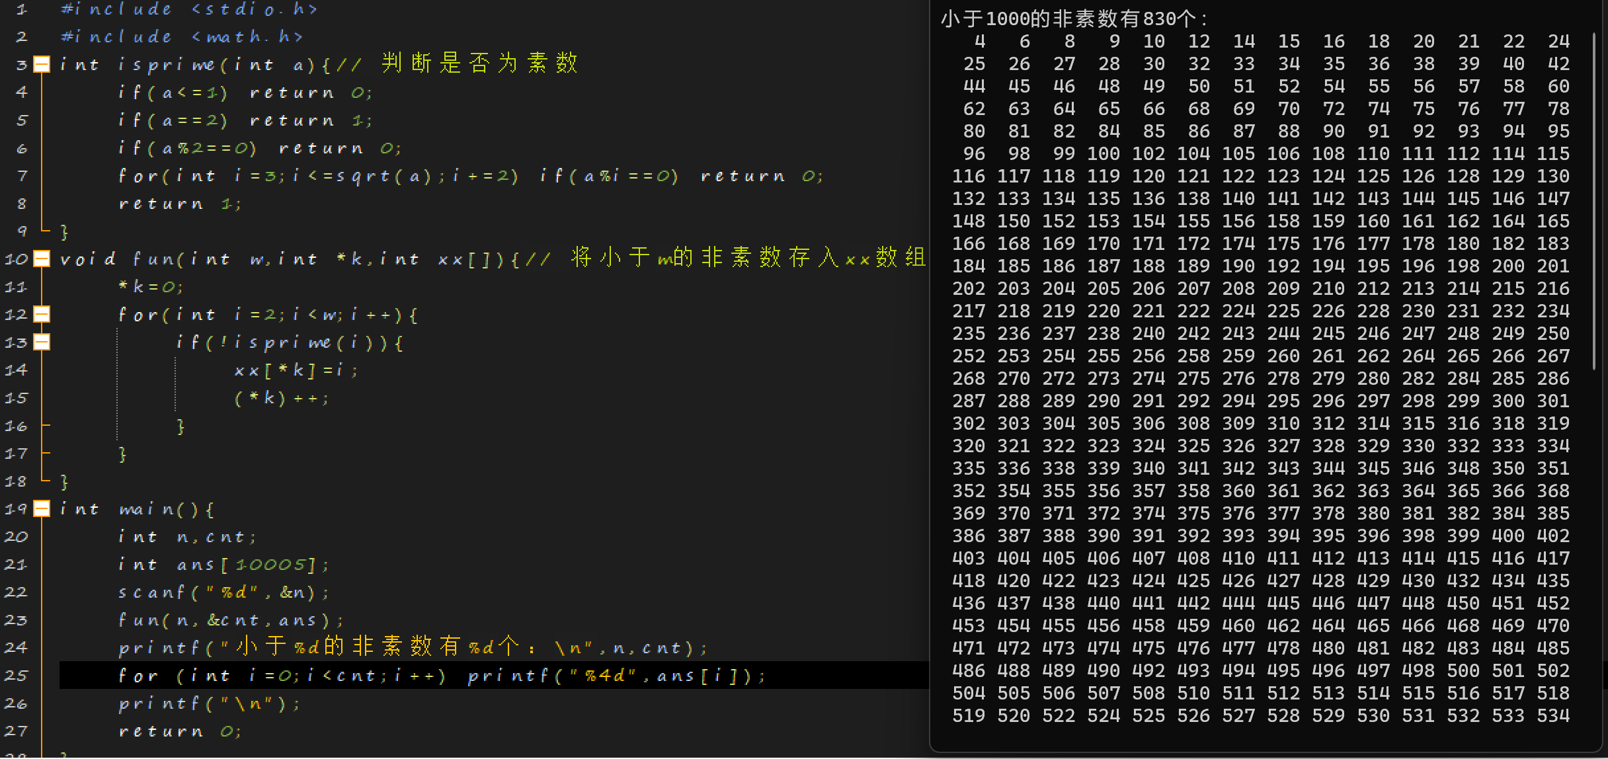The image size is (1608, 759).
Task: Click the xx[*k]=i; statement
Action: tap(296, 370)
